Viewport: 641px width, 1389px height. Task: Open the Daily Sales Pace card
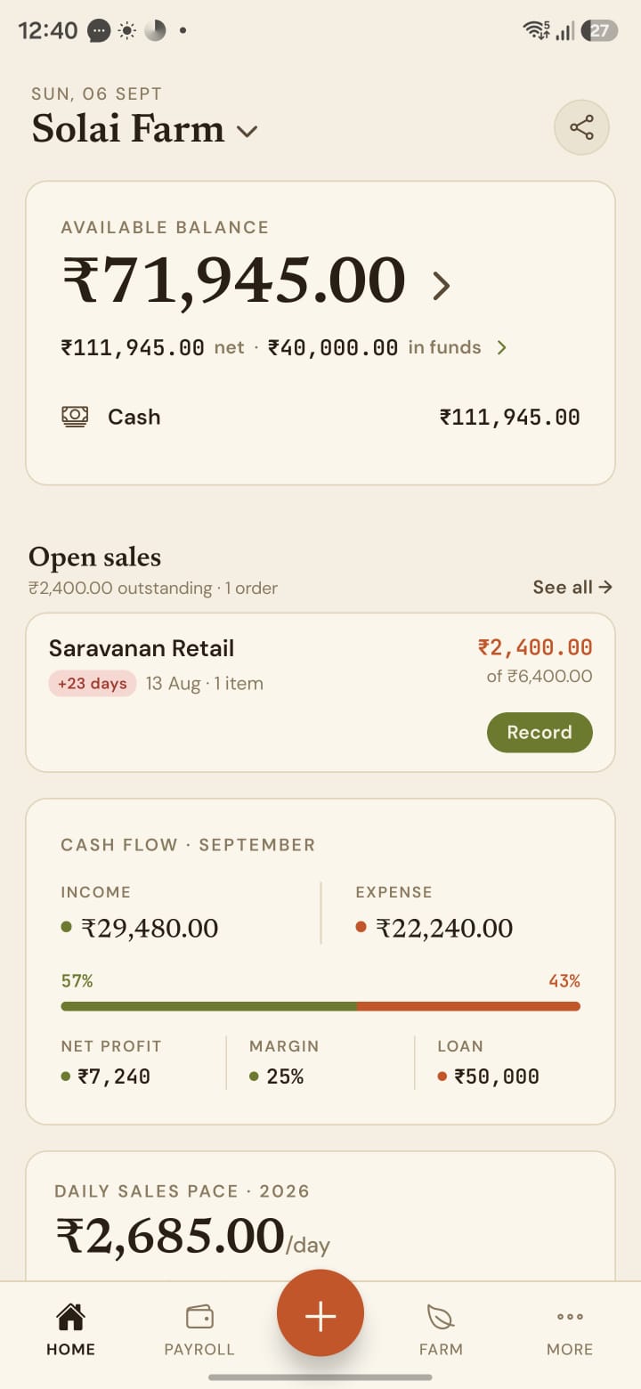(320, 1216)
